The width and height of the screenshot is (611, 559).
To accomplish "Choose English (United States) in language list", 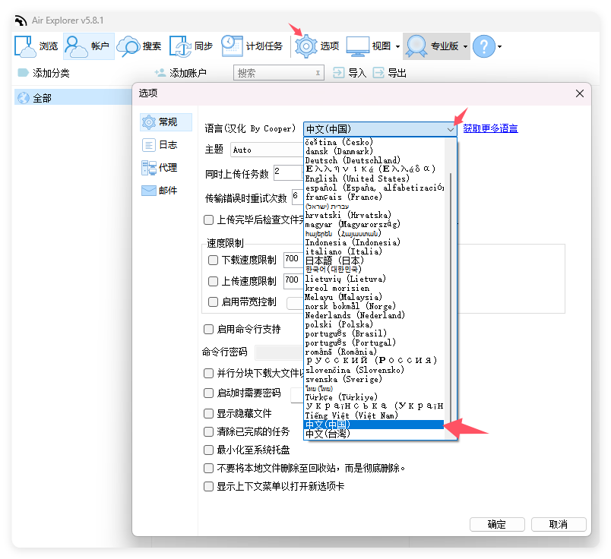I will point(374,178).
